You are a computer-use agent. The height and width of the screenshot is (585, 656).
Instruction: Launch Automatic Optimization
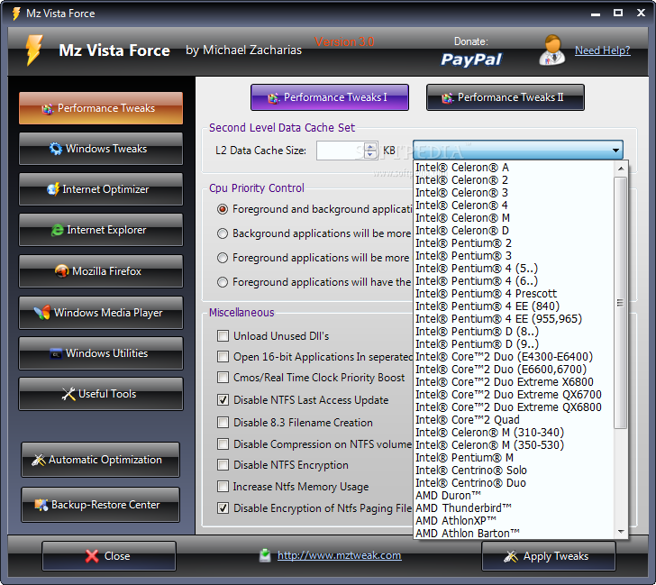100,460
